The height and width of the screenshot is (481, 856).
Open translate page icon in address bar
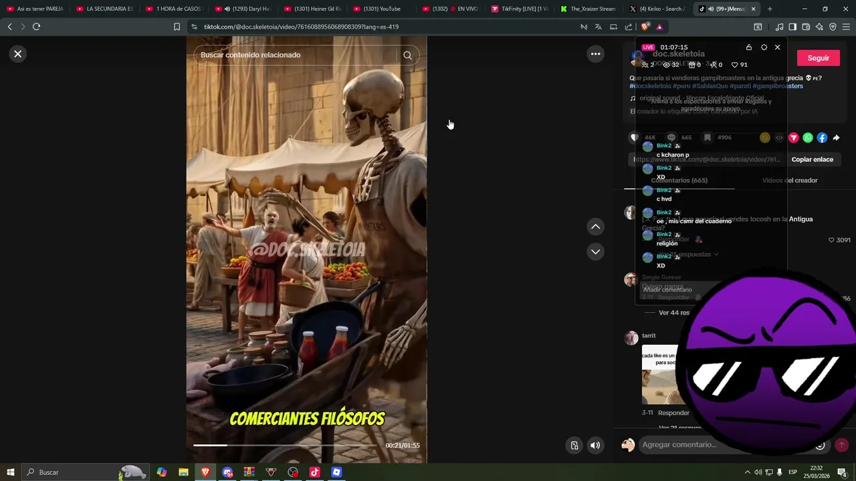599,27
